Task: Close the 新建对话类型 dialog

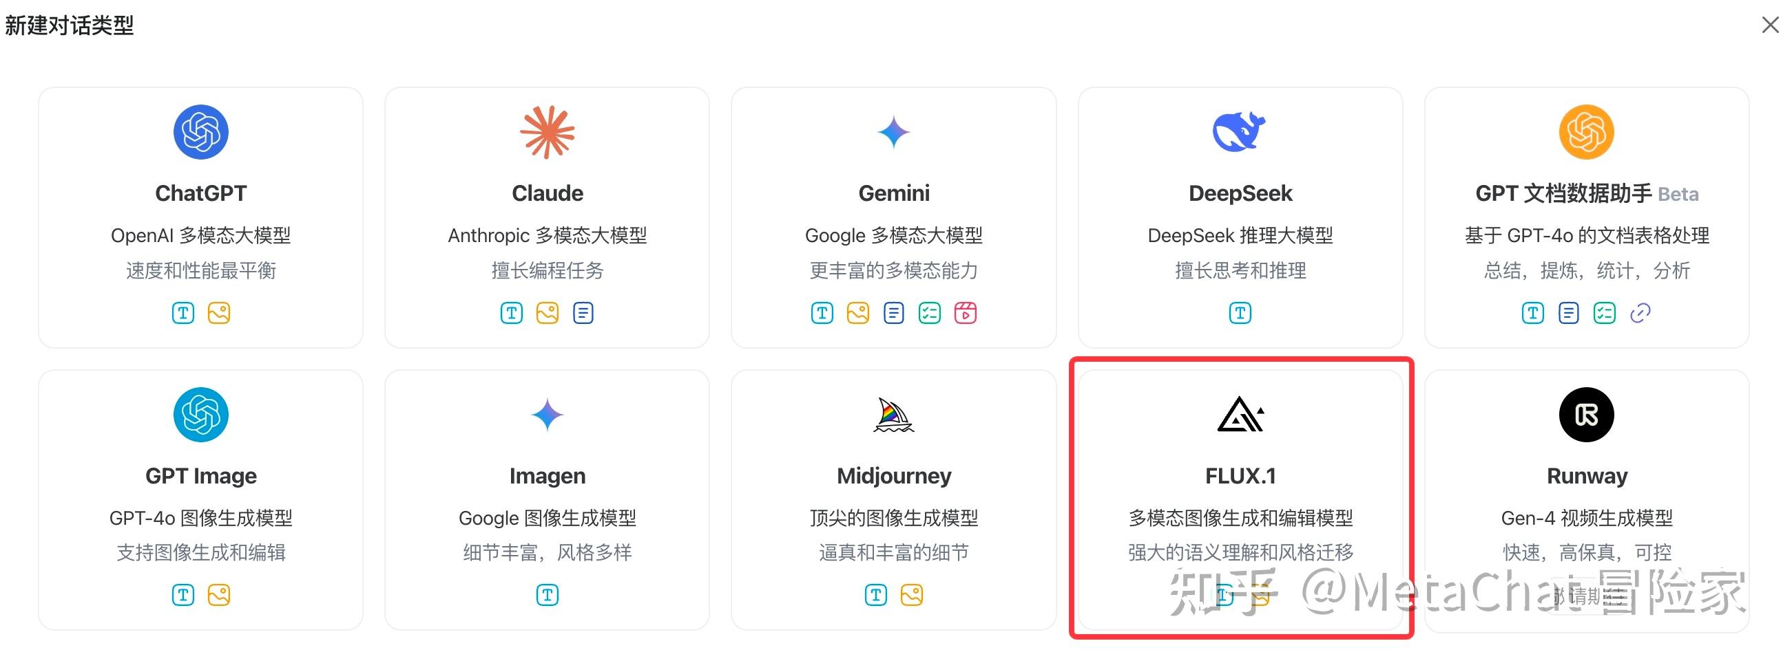Action: pos(1770,24)
